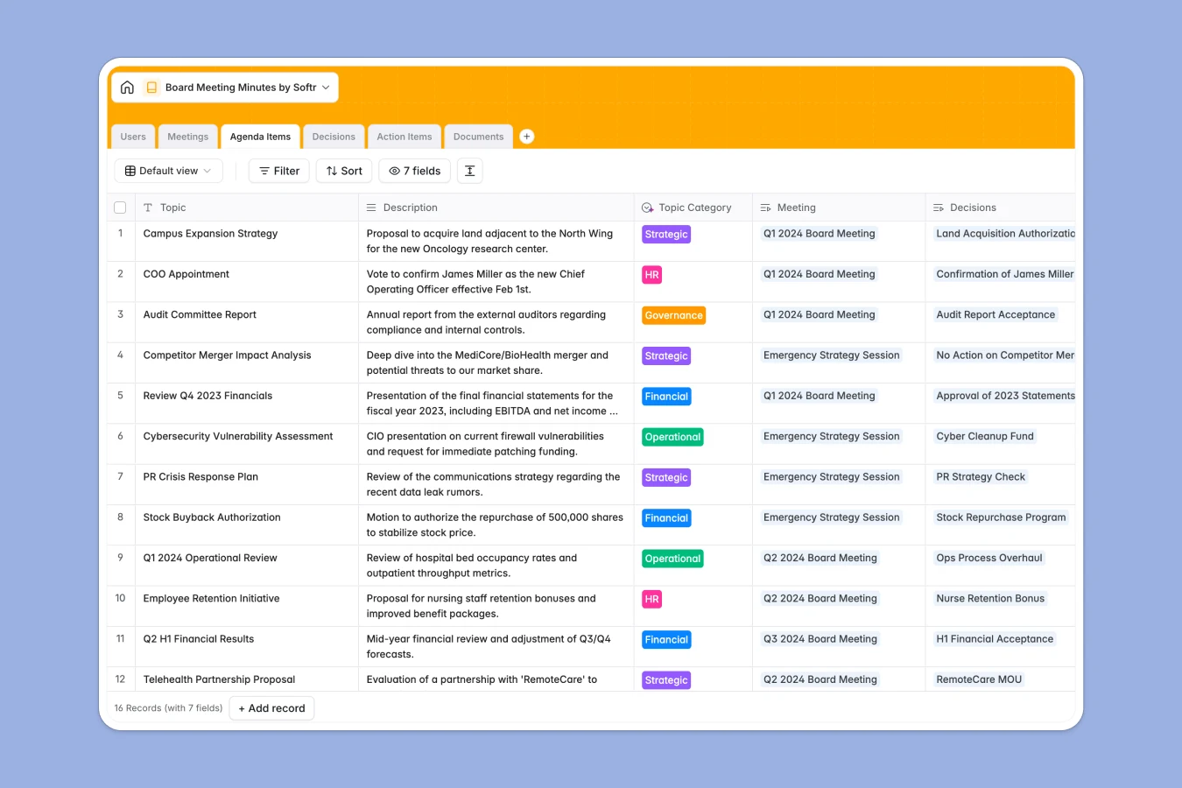Viewport: 1182px width, 788px height.
Task: Click the row height adjustment icon
Action: click(469, 171)
